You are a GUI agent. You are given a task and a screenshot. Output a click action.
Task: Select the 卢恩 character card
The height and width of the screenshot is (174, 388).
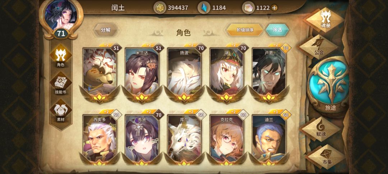coord(269,73)
